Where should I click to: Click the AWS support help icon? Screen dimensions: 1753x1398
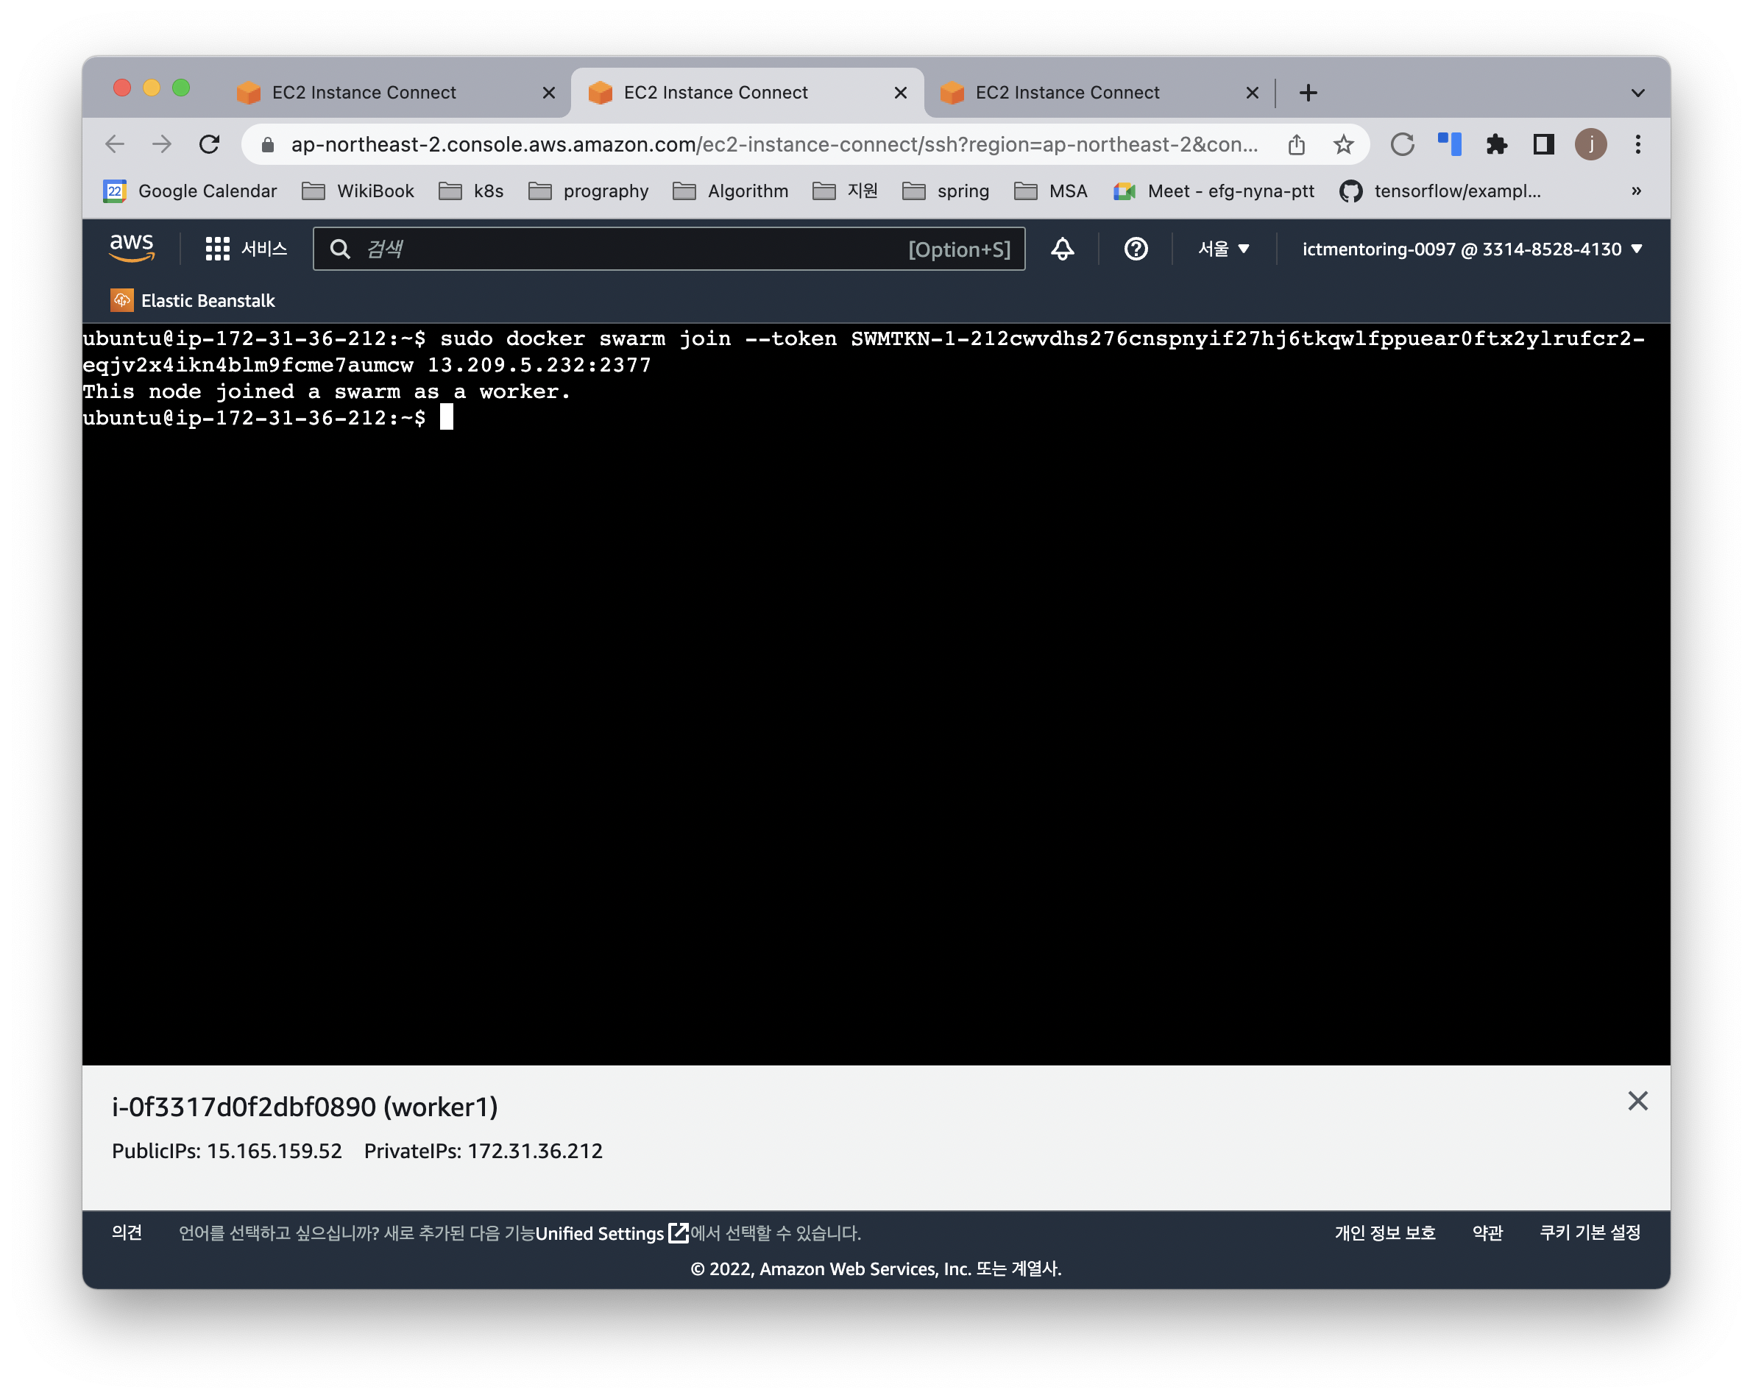coord(1135,249)
